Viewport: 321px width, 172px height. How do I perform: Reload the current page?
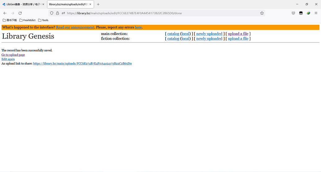pos(20,13)
